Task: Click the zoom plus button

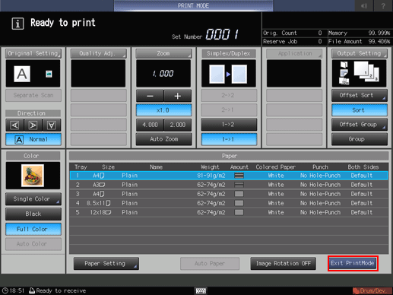Action: (178, 96)
